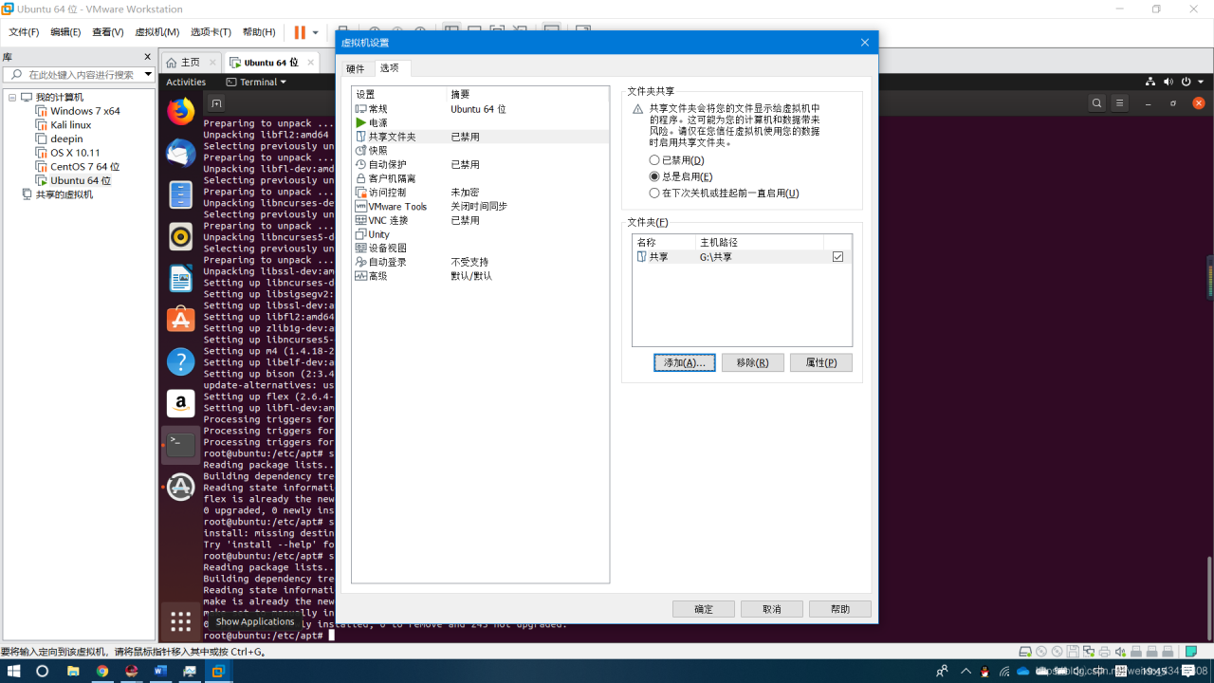Image resolution: width=1214 pixels, height=683 pixels.
Task: Click the VMware pause button
Action: tap(300, 32)
